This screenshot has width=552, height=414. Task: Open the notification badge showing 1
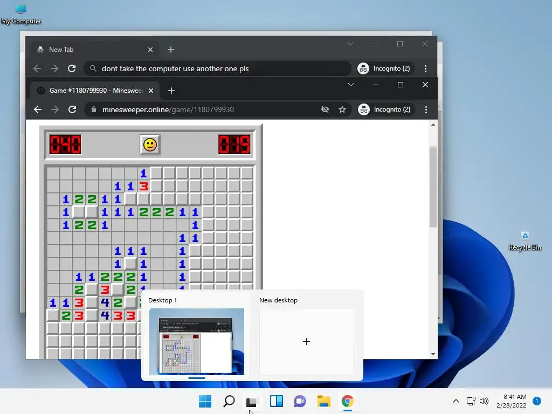536,401
